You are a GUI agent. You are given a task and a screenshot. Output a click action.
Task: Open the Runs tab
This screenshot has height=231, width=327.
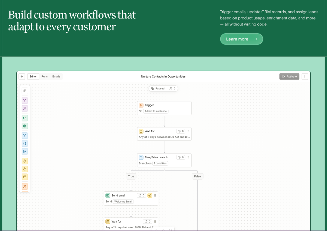click(45, 77)
